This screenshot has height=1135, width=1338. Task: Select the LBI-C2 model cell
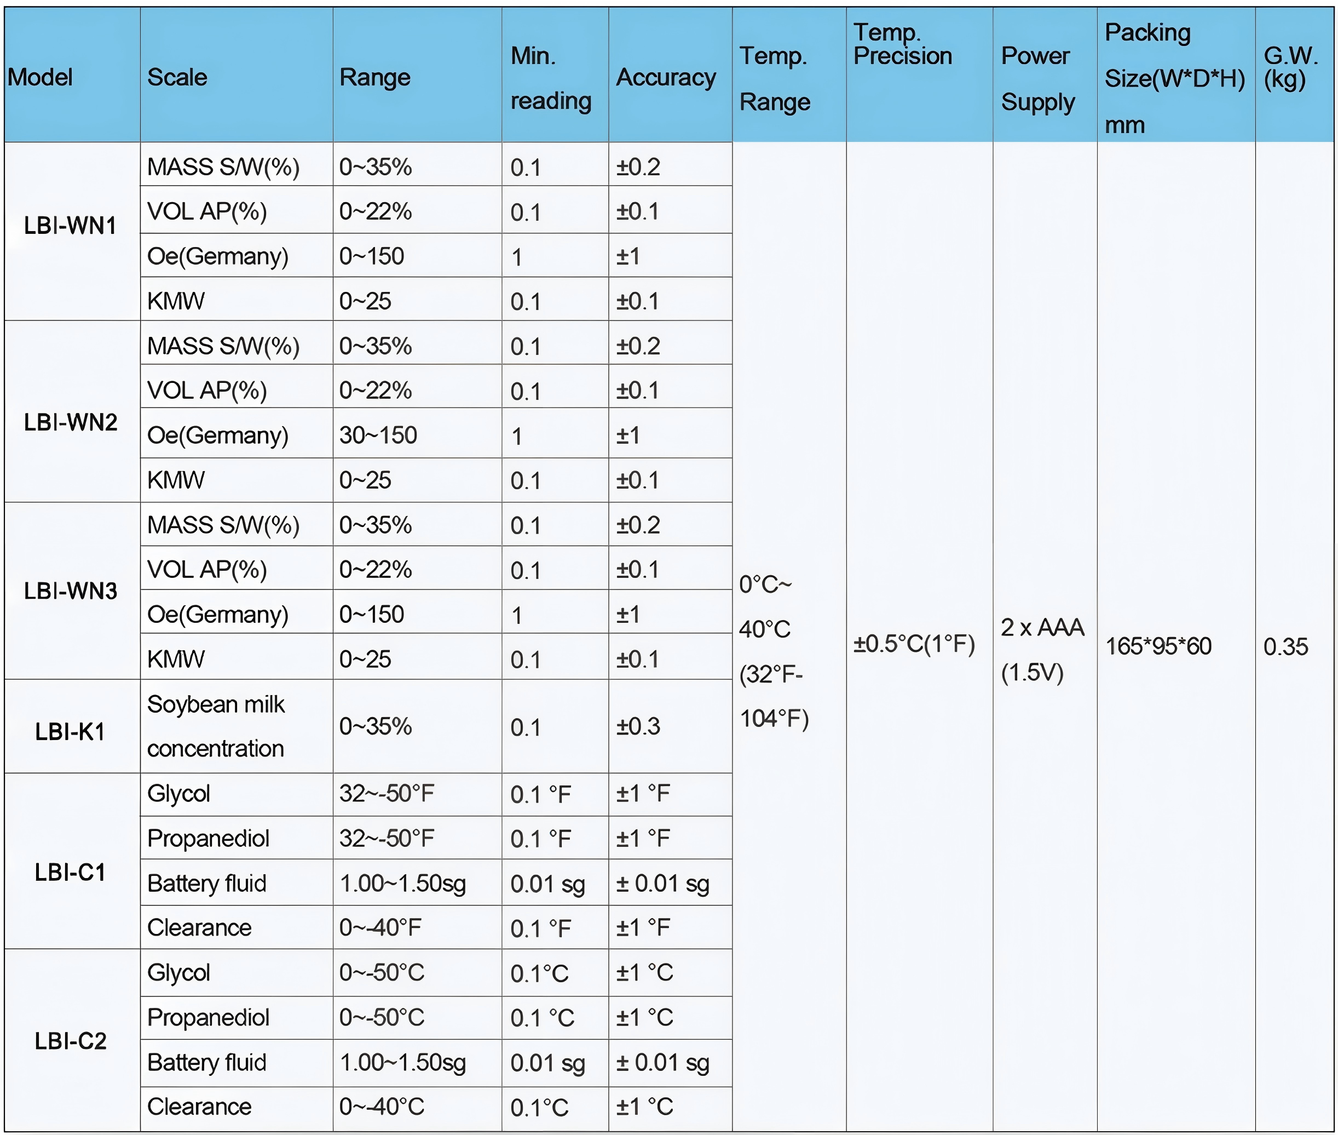[x=71, y=1040]
